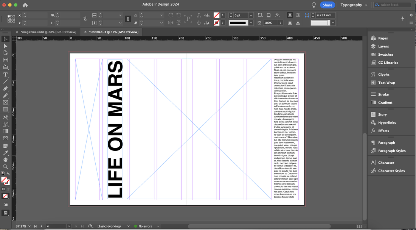
Task: Open the Swatches panel
Action: pyautogui.click(x=385, y=55)
